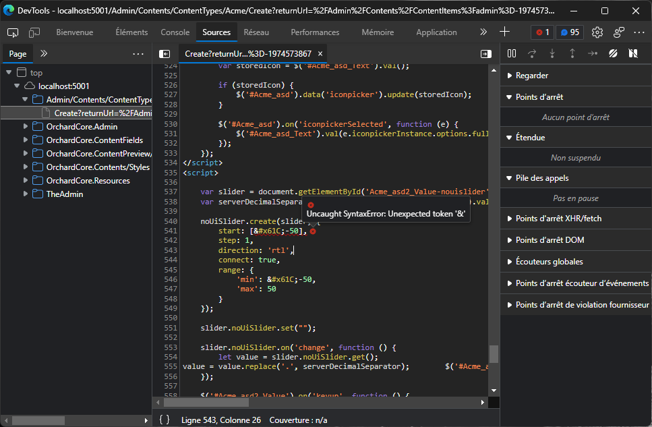
Task: Hide the debugger sidebar pane
Action: pyautogui.click(x=486, y=54)
